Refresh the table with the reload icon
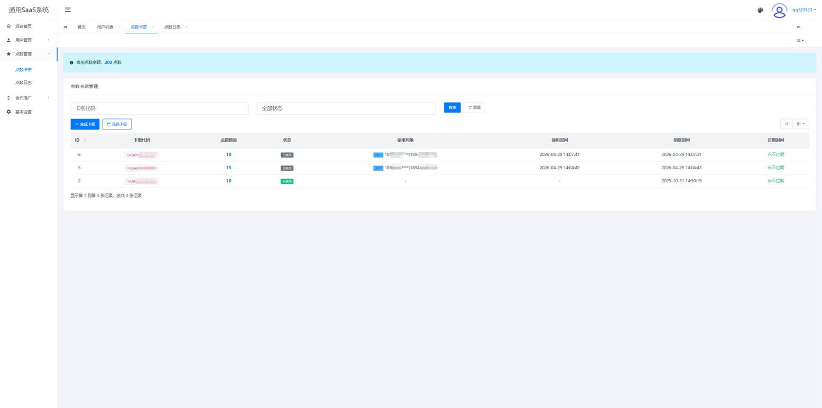This screenshot has width=822, height=408. coord(787,124)
